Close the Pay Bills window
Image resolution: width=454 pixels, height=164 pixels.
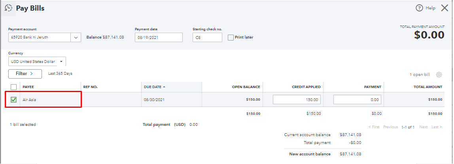point(445,8)
